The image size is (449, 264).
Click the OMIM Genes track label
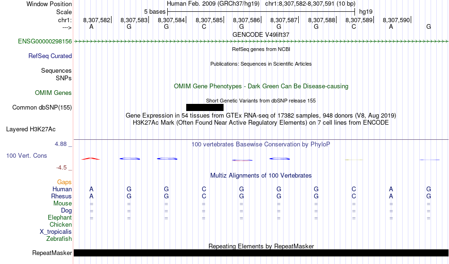[53, 93]
